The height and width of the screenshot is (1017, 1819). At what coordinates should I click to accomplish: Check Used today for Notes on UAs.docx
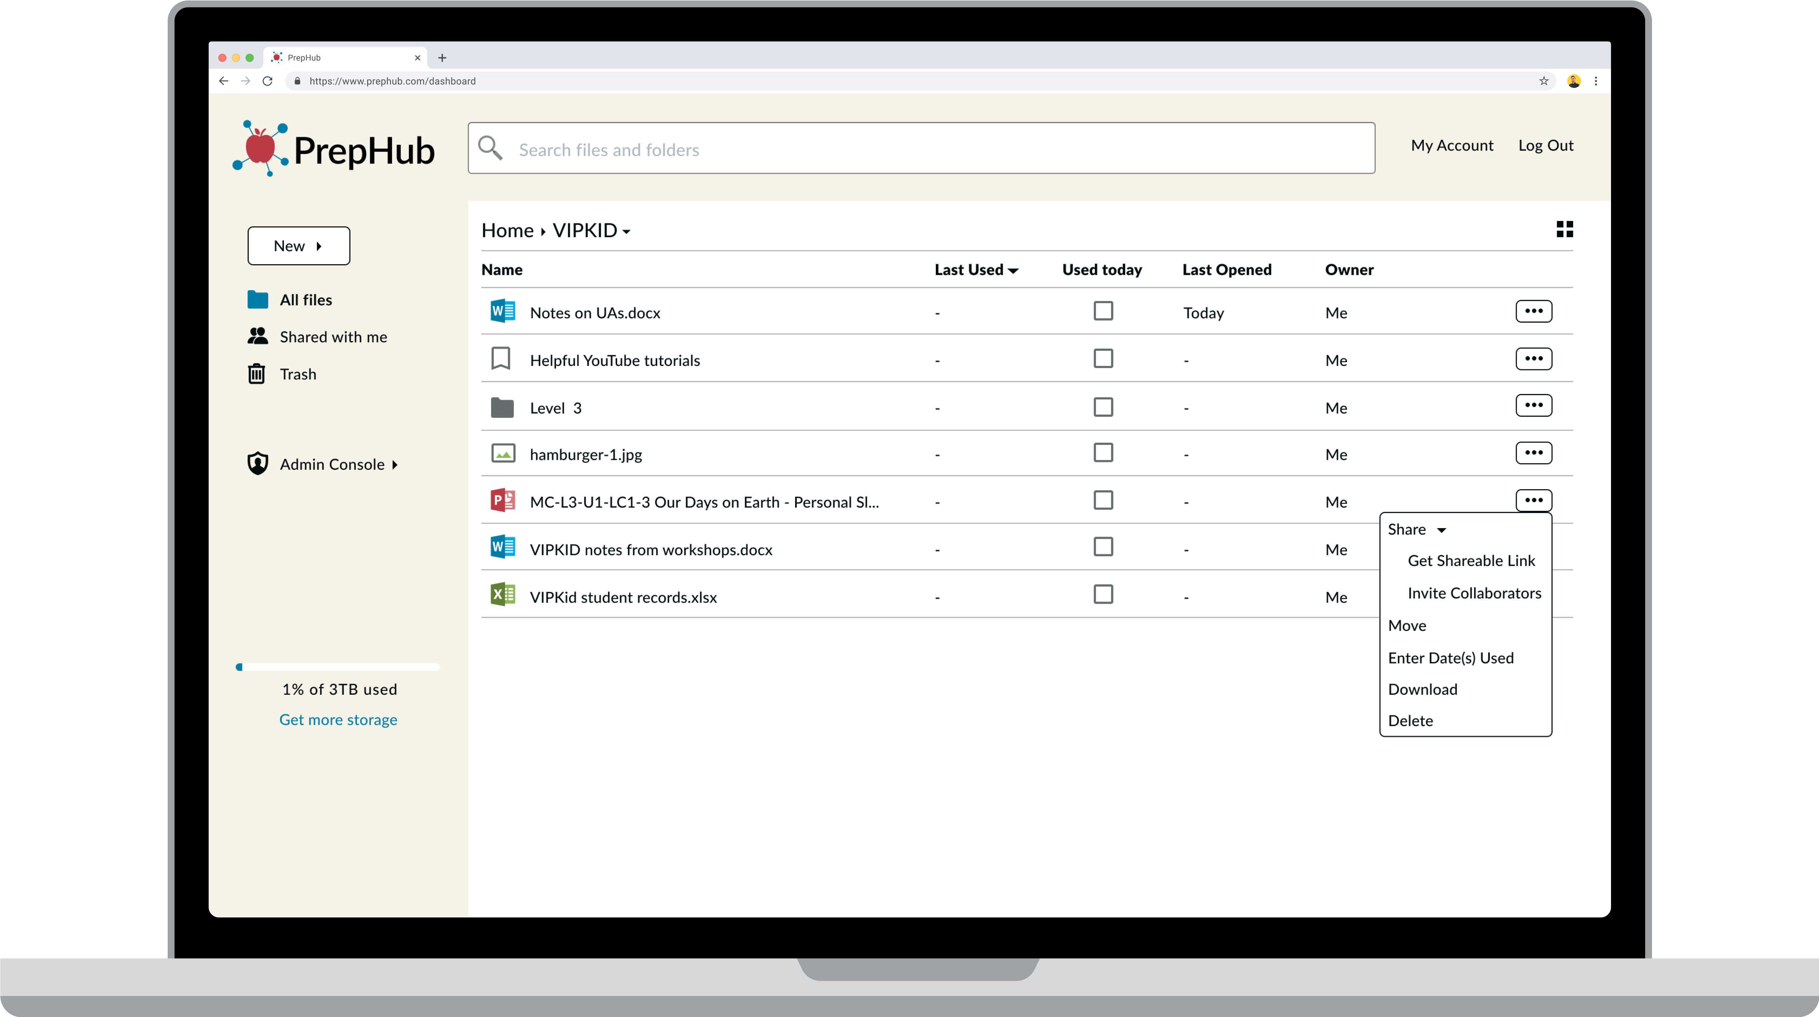click(1103, 311)
